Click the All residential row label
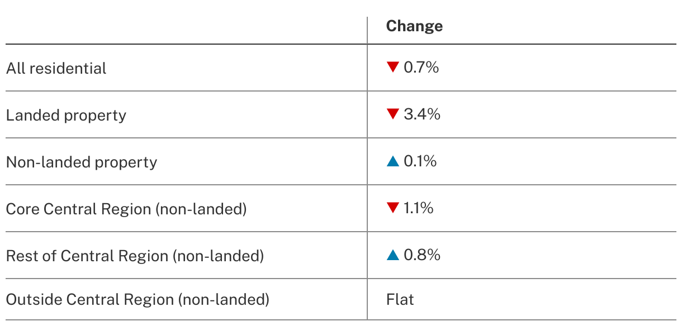Screen dimensions: 682x326 56,68
